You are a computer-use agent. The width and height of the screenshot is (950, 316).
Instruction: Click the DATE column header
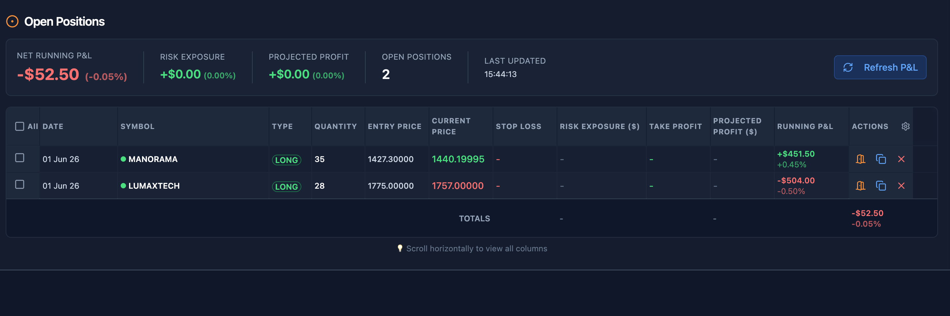point(53,126)
